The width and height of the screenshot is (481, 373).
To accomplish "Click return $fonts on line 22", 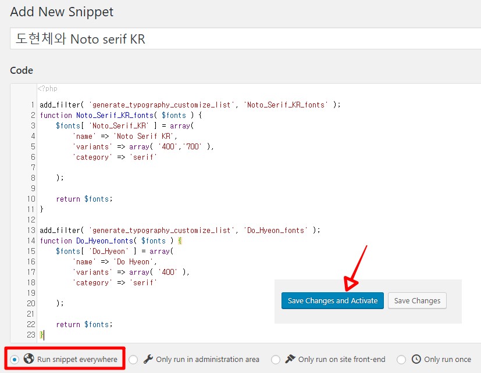I will tap(84, 324).
